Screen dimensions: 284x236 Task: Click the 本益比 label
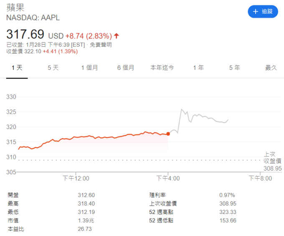pyautogui.click(x=16, y=229)
